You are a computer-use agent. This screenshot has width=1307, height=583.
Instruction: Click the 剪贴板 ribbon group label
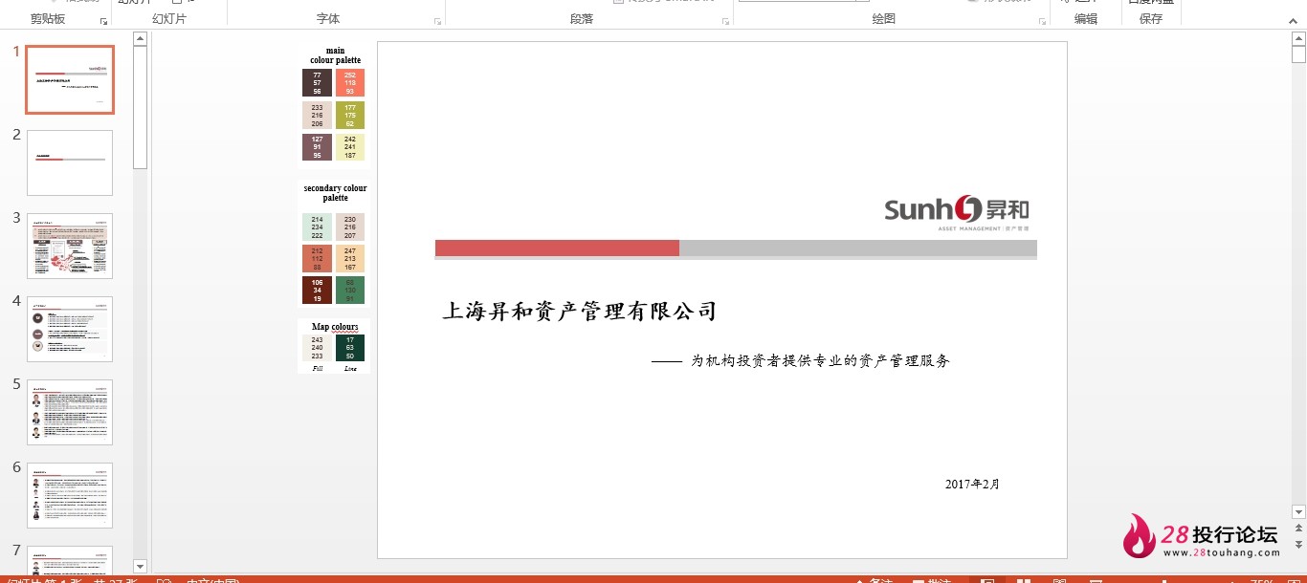(48, 19)
